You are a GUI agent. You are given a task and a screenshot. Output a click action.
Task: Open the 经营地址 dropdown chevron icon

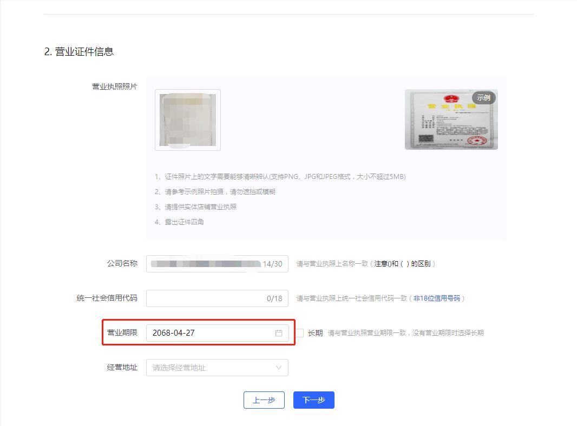pos(279,368)
